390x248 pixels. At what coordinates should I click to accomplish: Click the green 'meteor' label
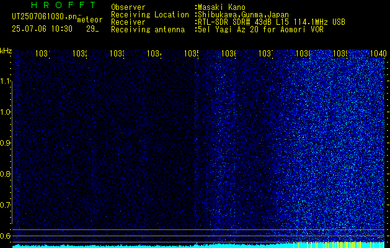(90, 20)
